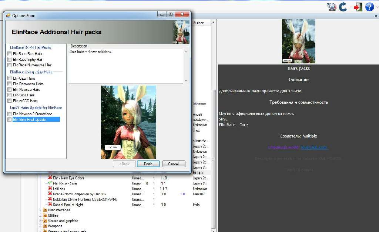Click the Lux77 Hairs Update for ElinRace heading
Image resolution: width=379 pixels, height=232 pixels.
click(x=36, y=107)
